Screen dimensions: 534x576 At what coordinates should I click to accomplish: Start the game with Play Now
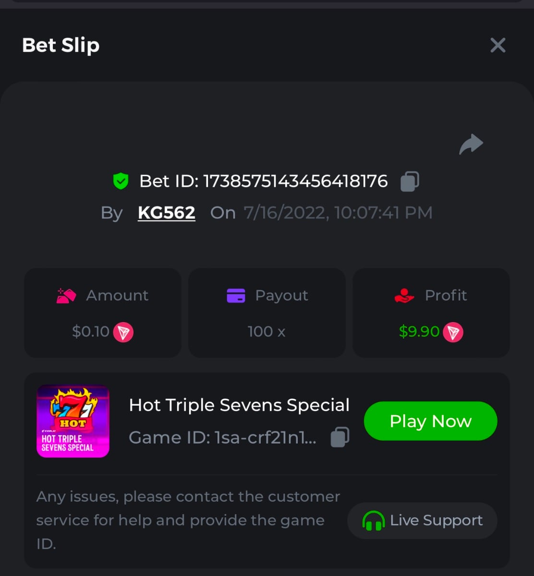click(430, 421)
